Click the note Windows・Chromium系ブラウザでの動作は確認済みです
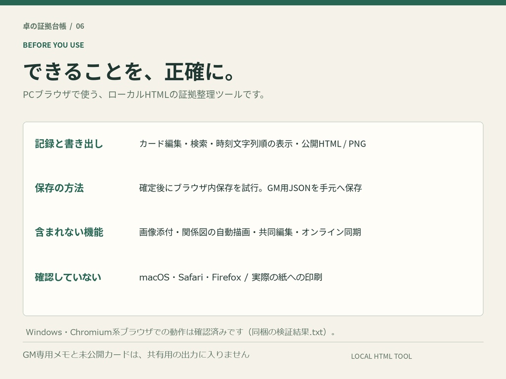506x379 pixels. (x=181, y=332)
